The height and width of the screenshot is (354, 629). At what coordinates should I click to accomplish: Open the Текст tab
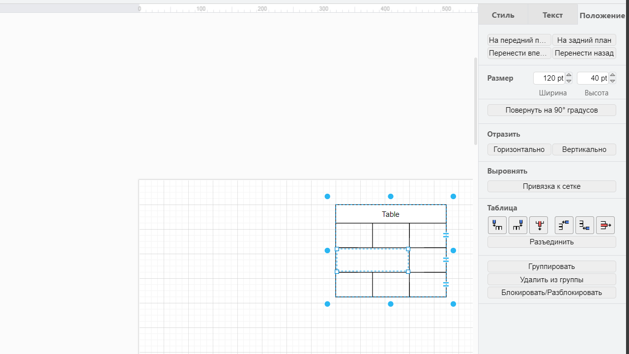click(x=552, y=15)
